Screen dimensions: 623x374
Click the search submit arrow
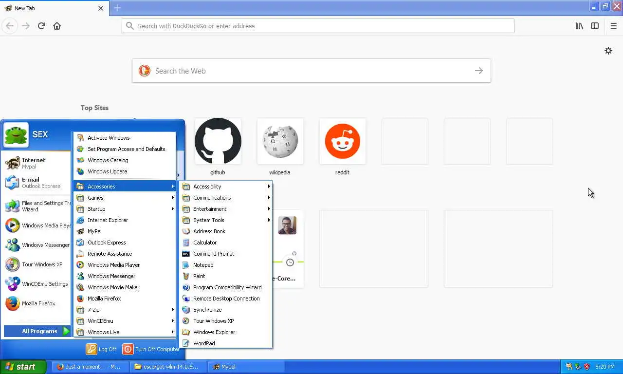(479, 71)
